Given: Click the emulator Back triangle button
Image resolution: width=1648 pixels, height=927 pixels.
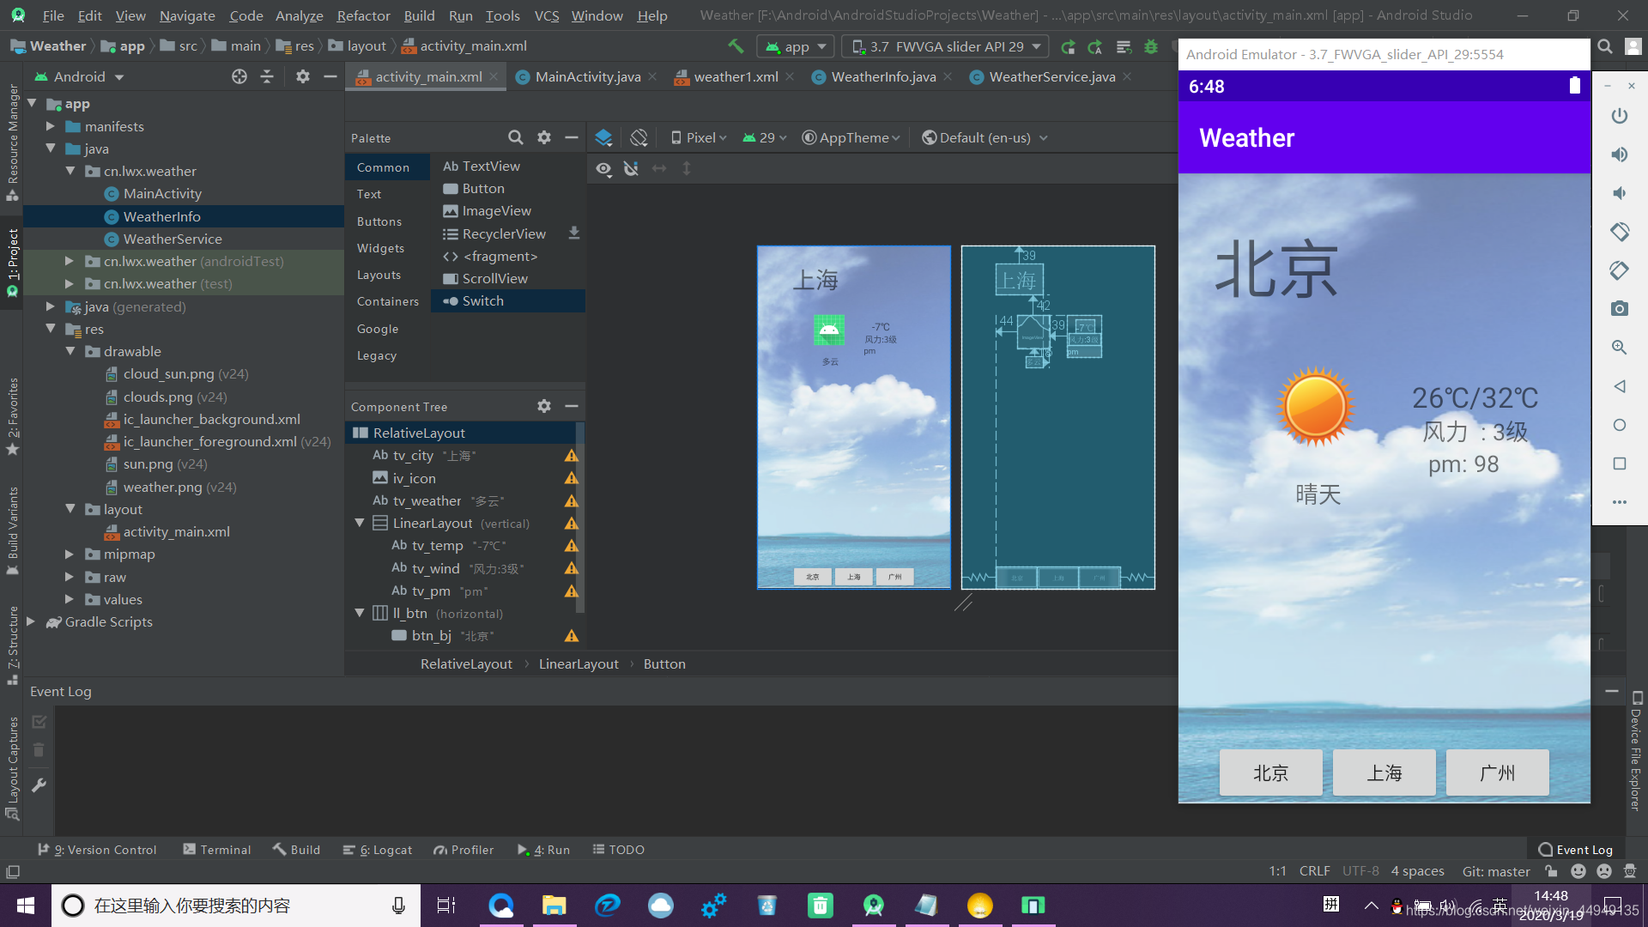Looking at the screenshot, I should 1619,386.
